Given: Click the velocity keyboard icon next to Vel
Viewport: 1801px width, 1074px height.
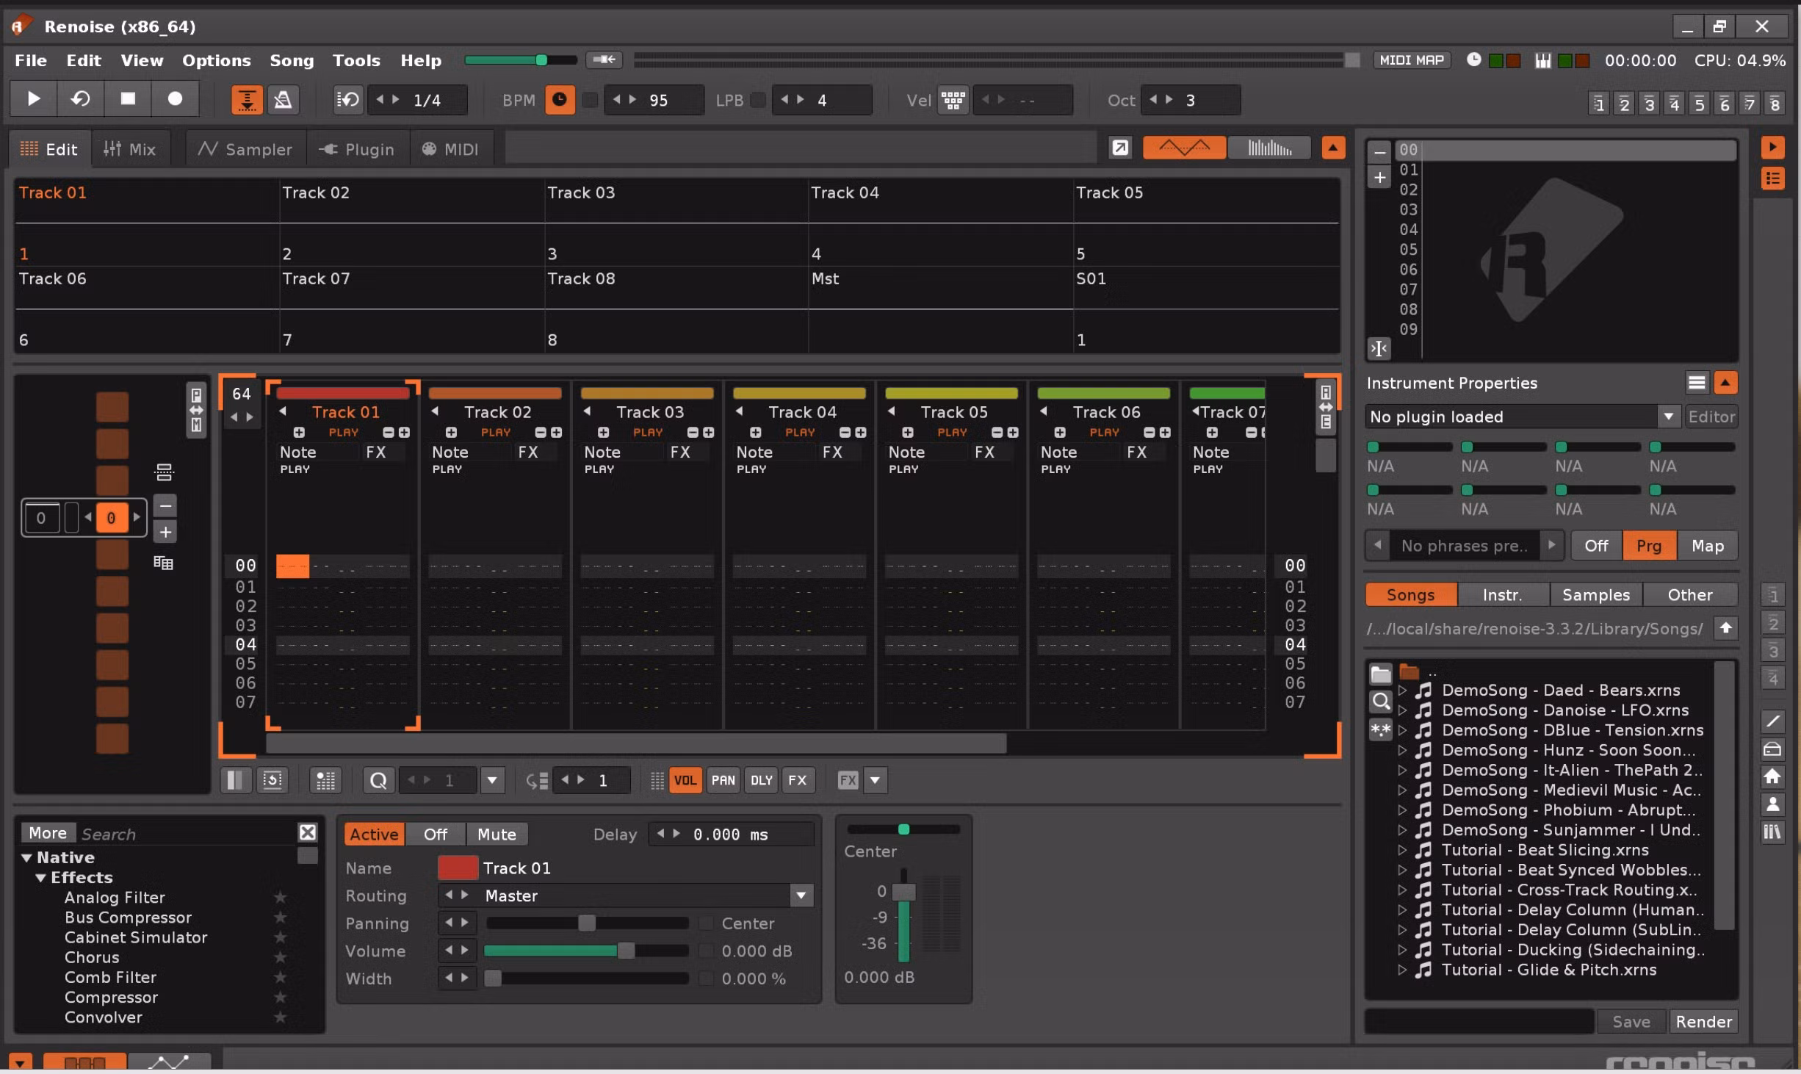Looking at the screenshot, I should click(x=953, y=100).
